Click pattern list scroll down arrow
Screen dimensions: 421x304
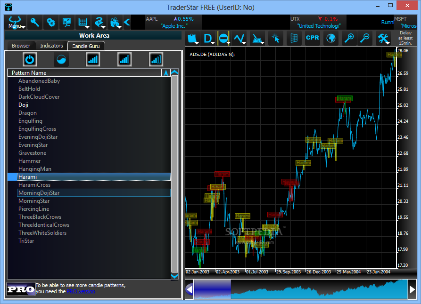pyautogui.click(x=174, y=276)
